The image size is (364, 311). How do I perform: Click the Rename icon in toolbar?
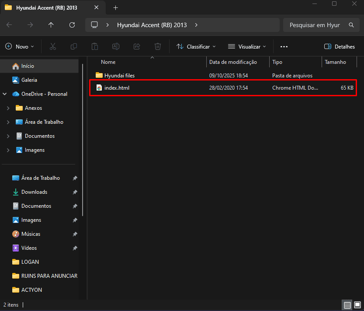click(116, 46)
